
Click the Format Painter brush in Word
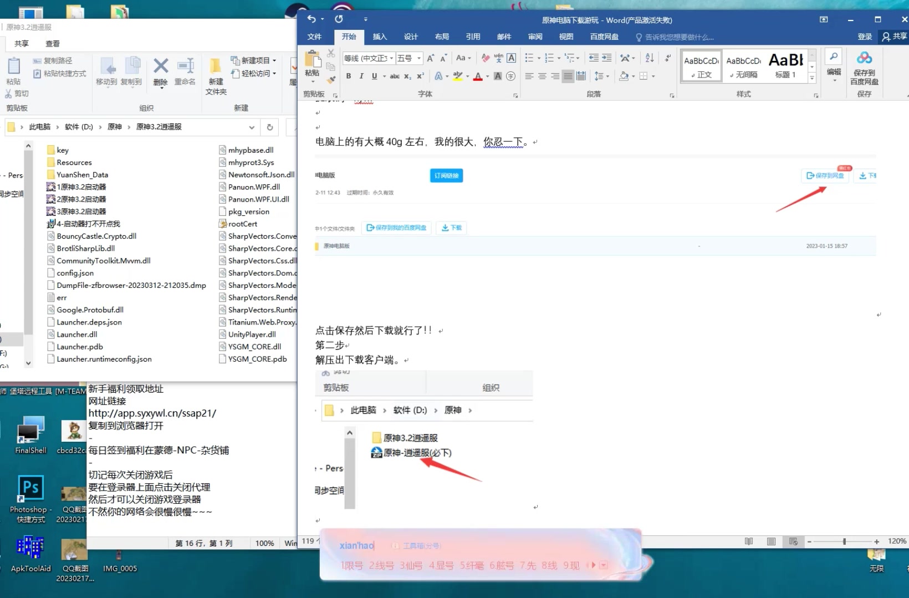coord(331,79)
